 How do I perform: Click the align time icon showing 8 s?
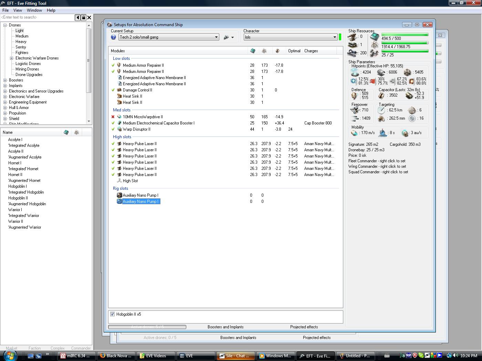coord(383,133)
